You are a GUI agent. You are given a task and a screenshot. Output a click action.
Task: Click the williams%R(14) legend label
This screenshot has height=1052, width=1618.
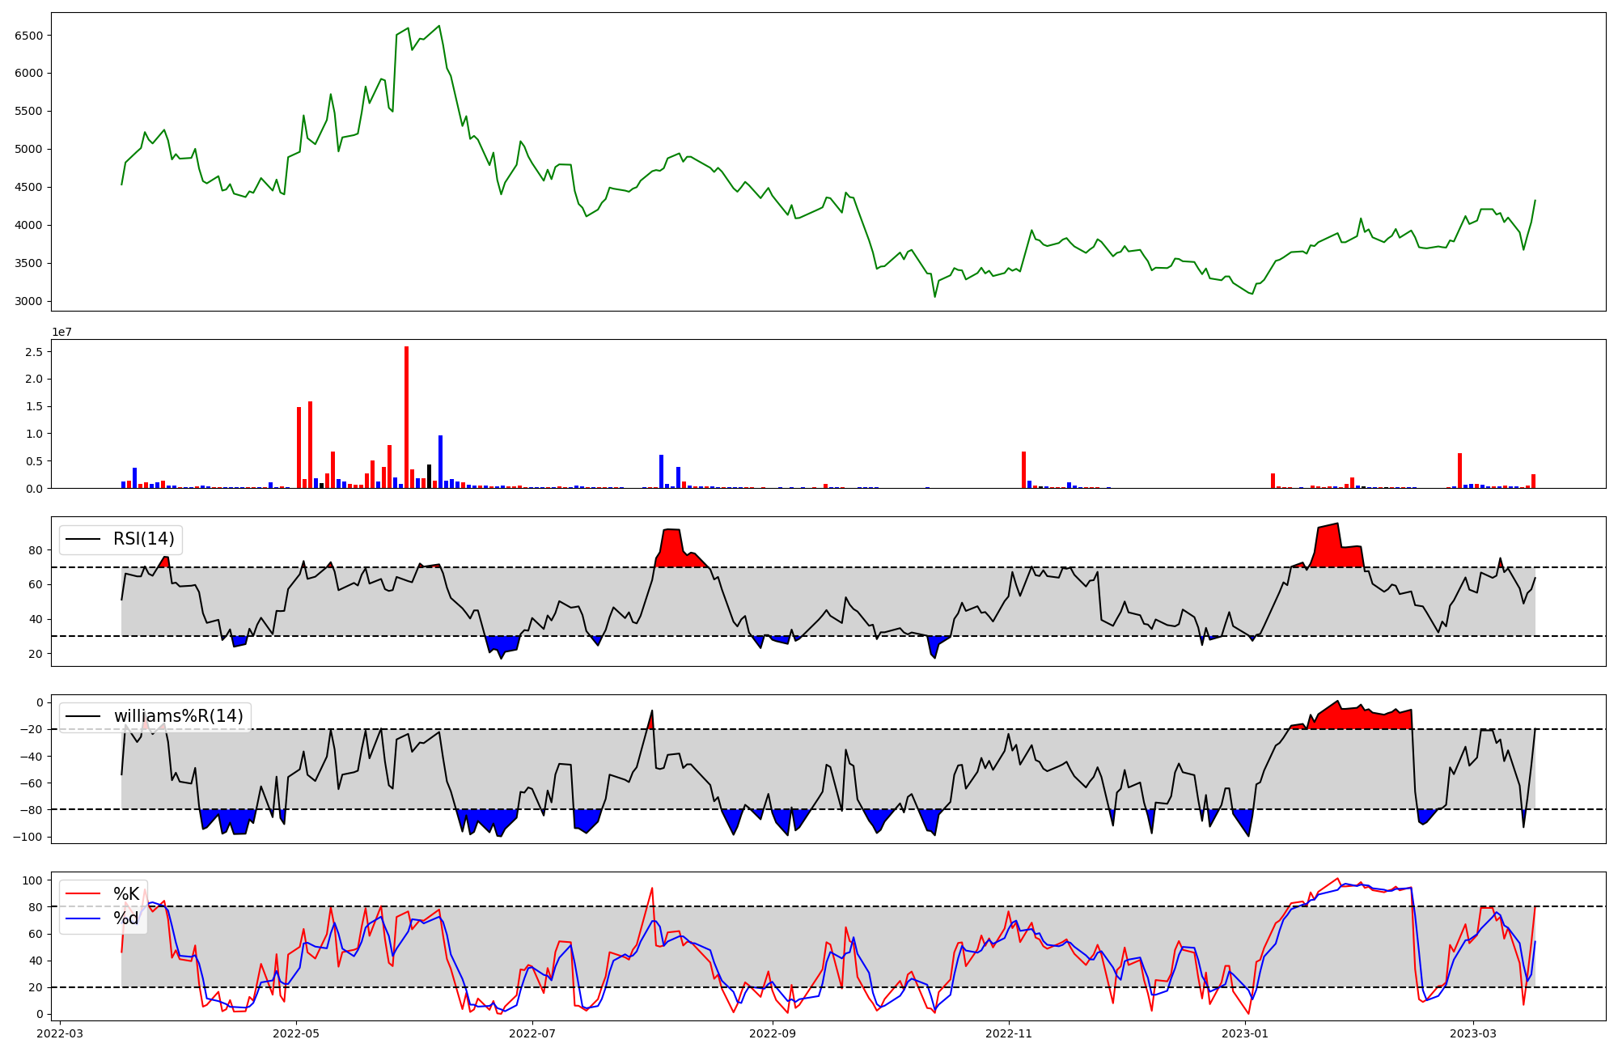[178, 716]
